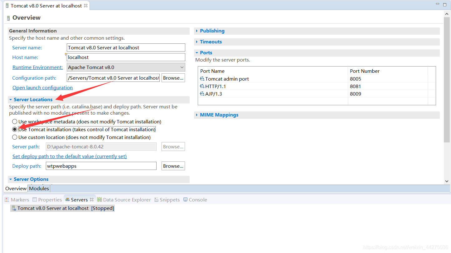This screenshot has height=253, width=451.
Task: Maximize the editor area
Action: click(x=445, y=4)
